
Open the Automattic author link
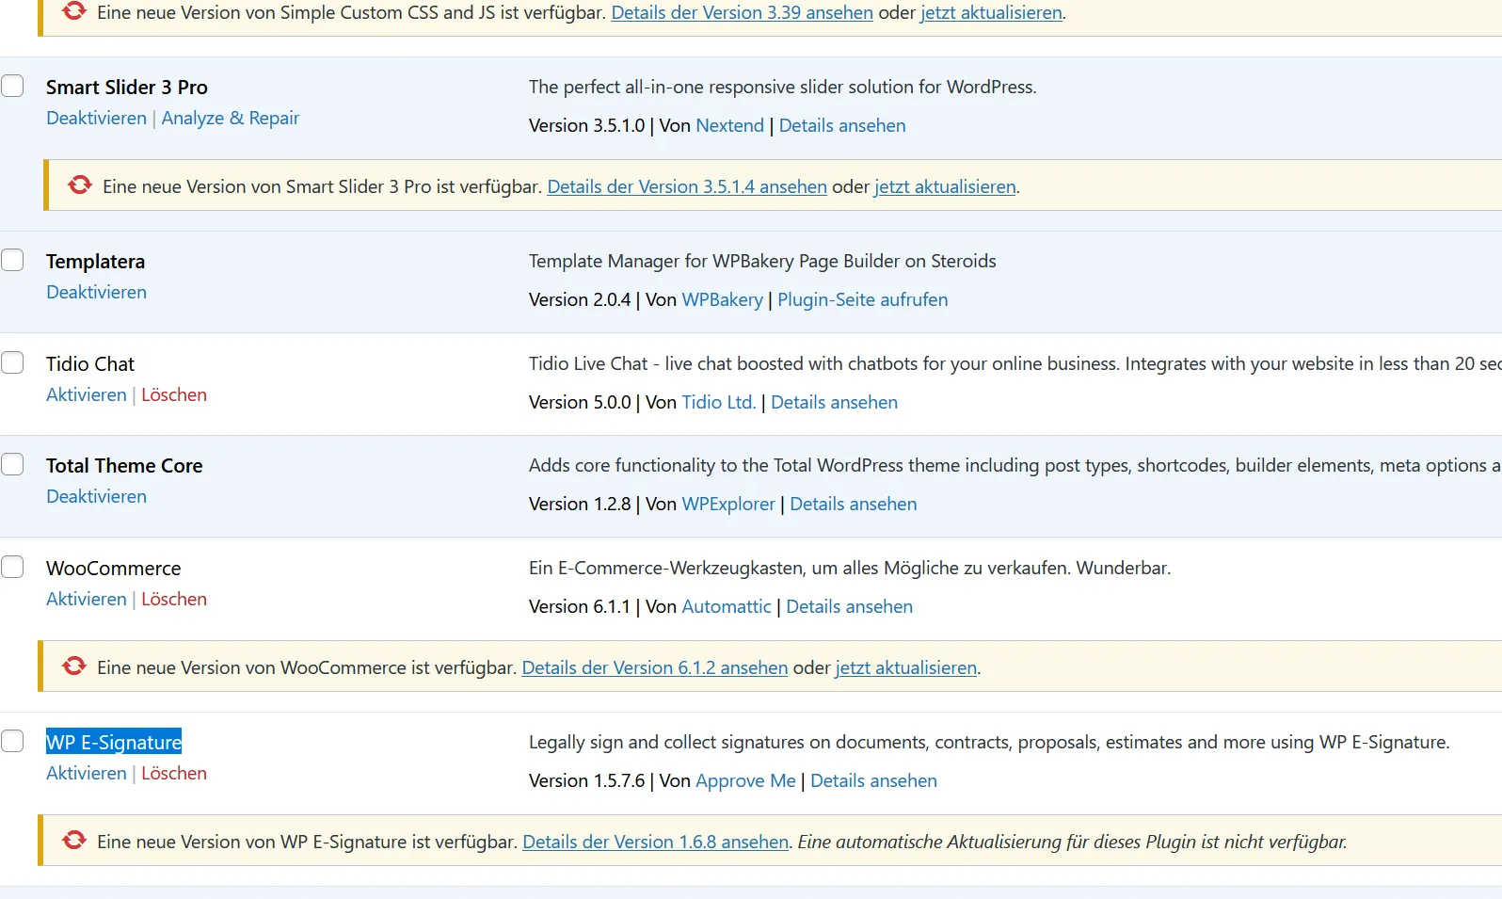click(x=727, y=606)
